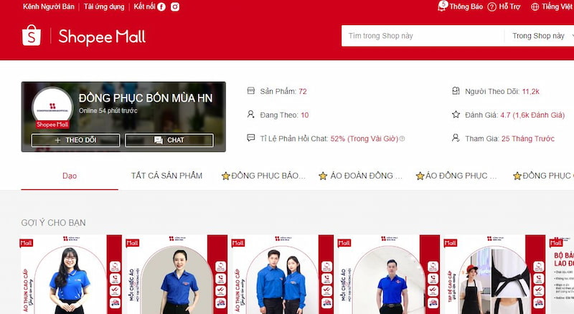Click the following count 10
Screen dimensions: 574x314
point(304,115)
